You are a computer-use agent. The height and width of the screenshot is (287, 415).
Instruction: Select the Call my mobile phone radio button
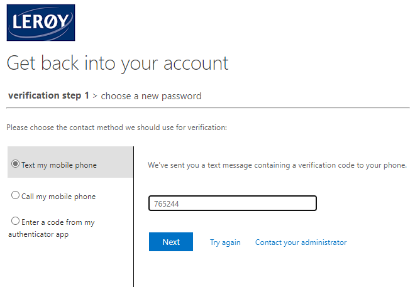(15, 195)
